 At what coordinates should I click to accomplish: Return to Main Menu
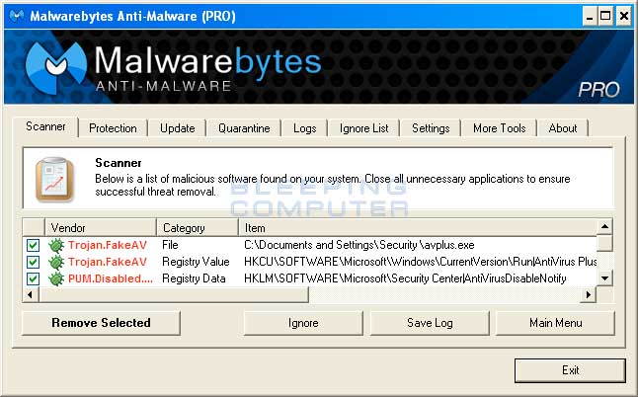coord(555,323)
